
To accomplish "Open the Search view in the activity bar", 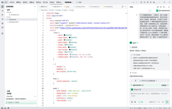I will pyautogui.click(x=2, y=11).
